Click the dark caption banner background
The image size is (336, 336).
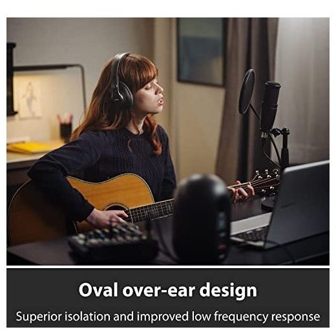point(168,298)
